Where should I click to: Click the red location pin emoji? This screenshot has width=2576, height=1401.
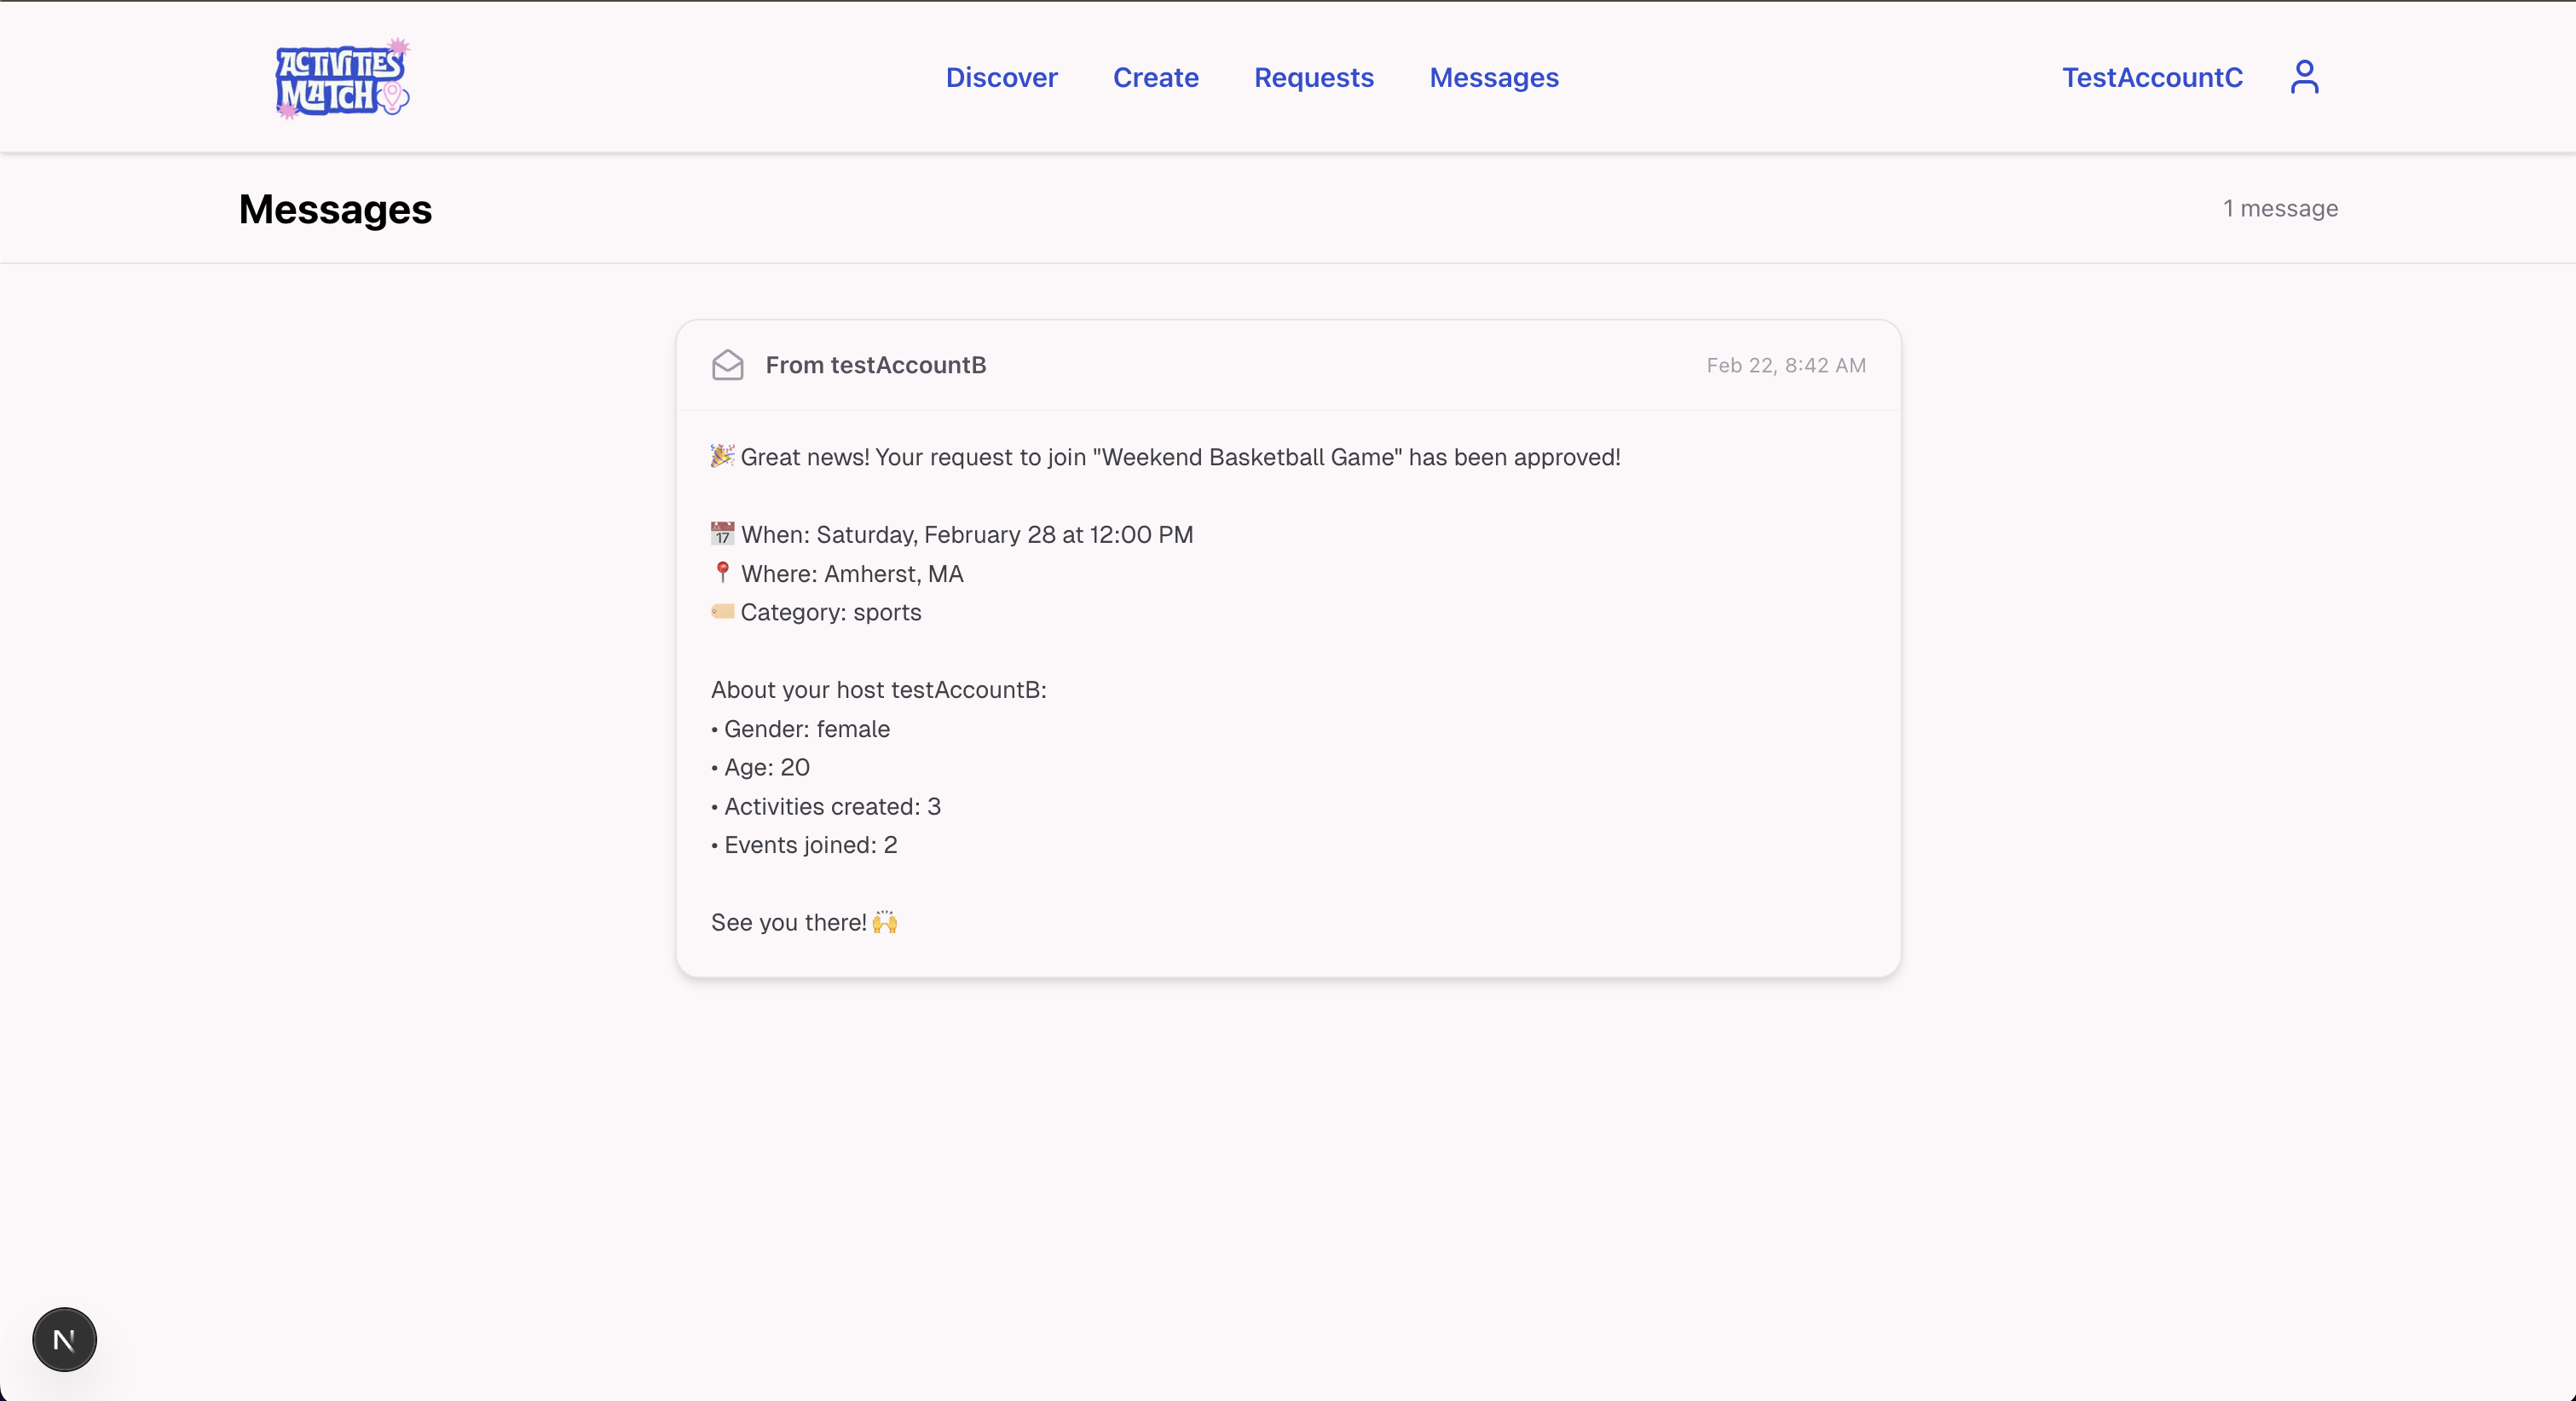pos(722,573)
